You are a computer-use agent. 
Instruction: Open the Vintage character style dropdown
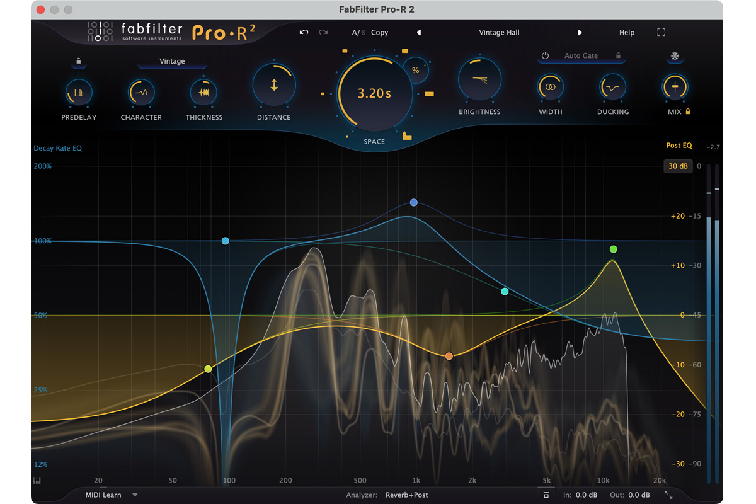172,62
